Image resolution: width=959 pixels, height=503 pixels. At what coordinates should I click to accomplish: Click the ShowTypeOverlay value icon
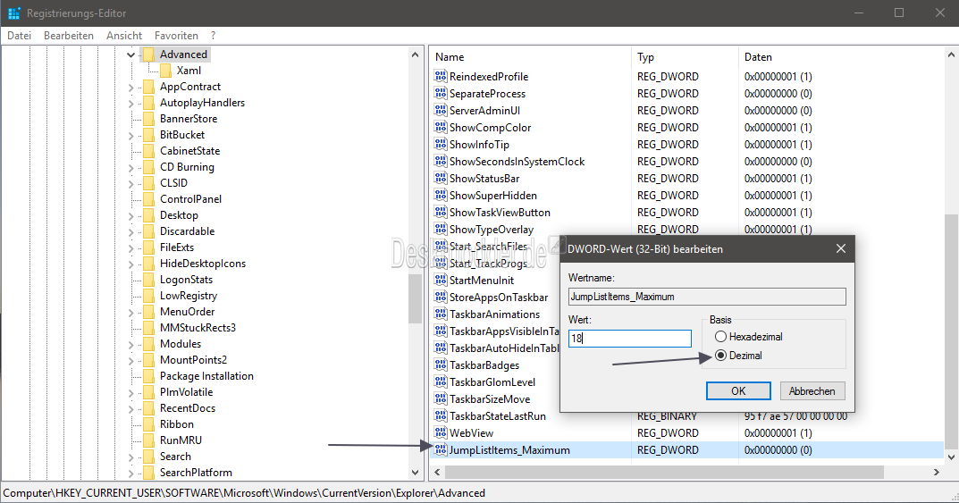tap(441, 230)
